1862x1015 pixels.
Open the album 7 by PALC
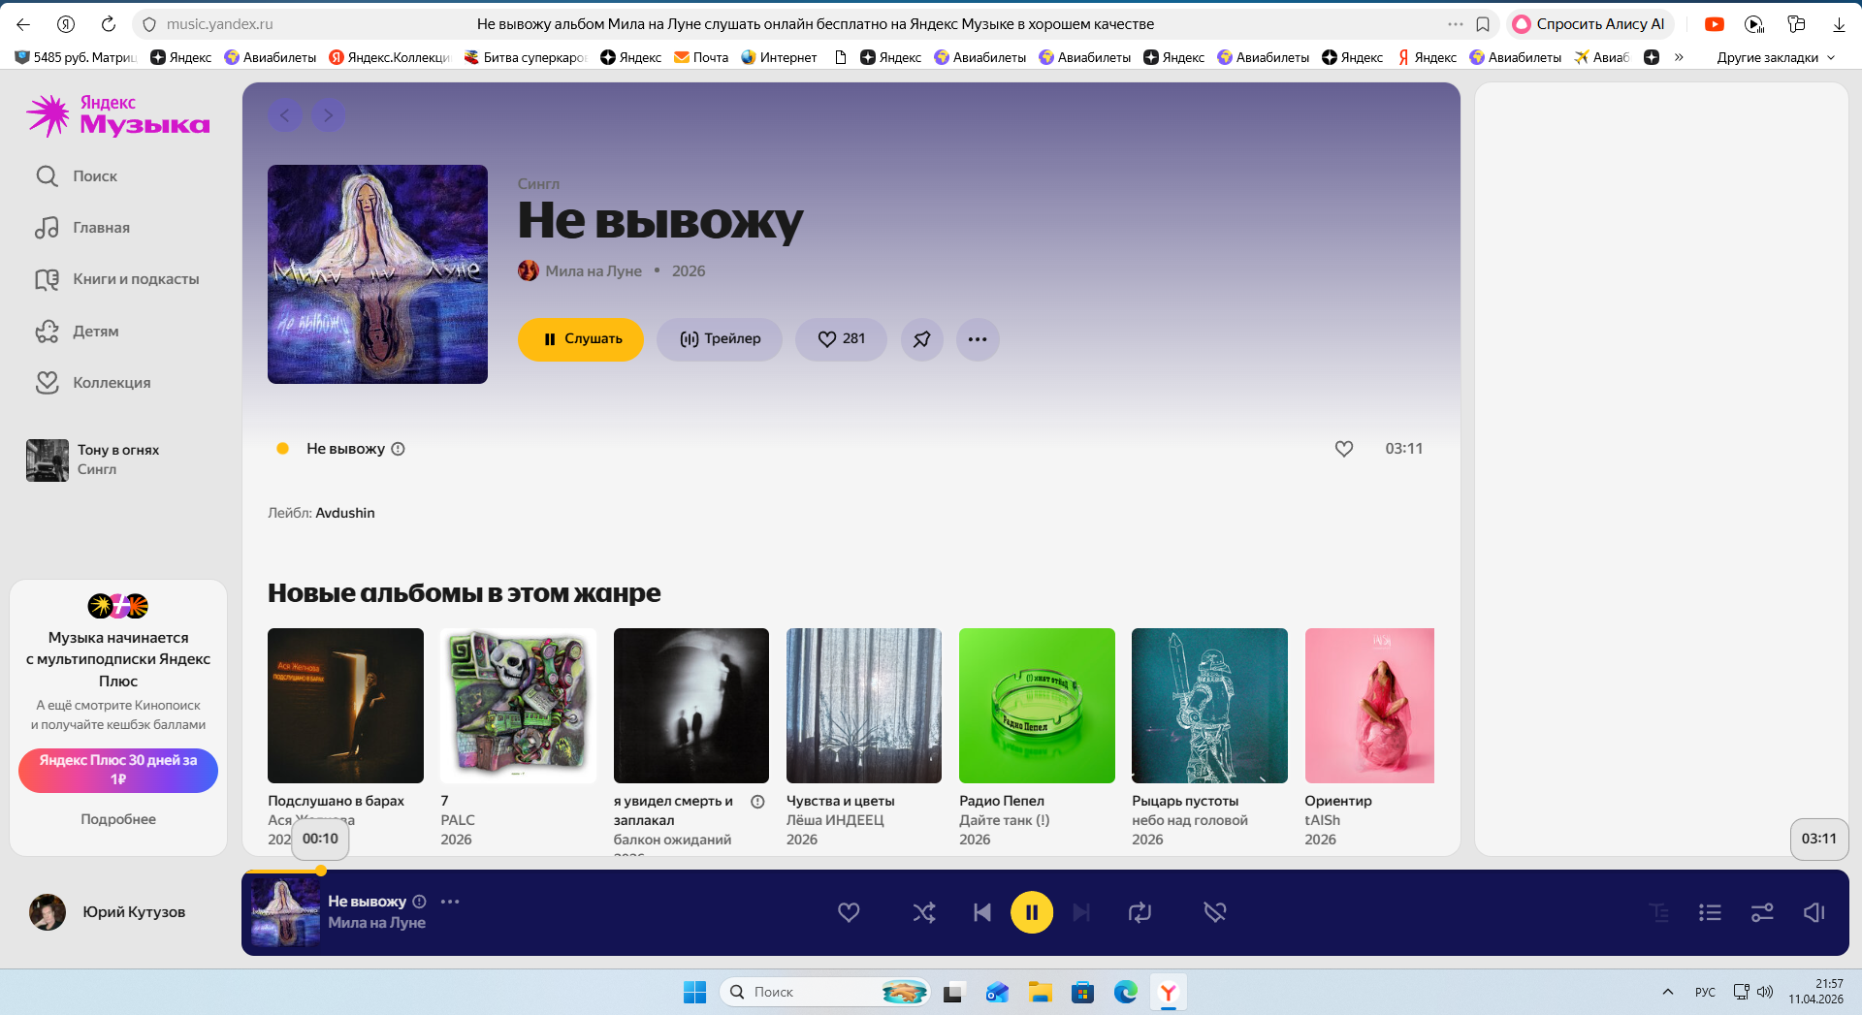pyautogui.click(x=518, y=706)
